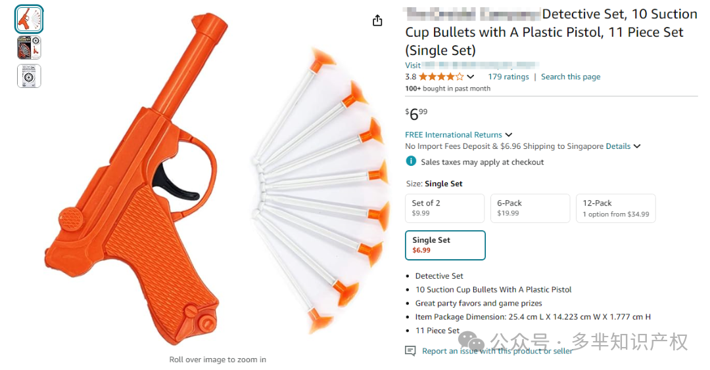Open the 179 ratings link
Viewport: 710px width, 370px height.
508,77
